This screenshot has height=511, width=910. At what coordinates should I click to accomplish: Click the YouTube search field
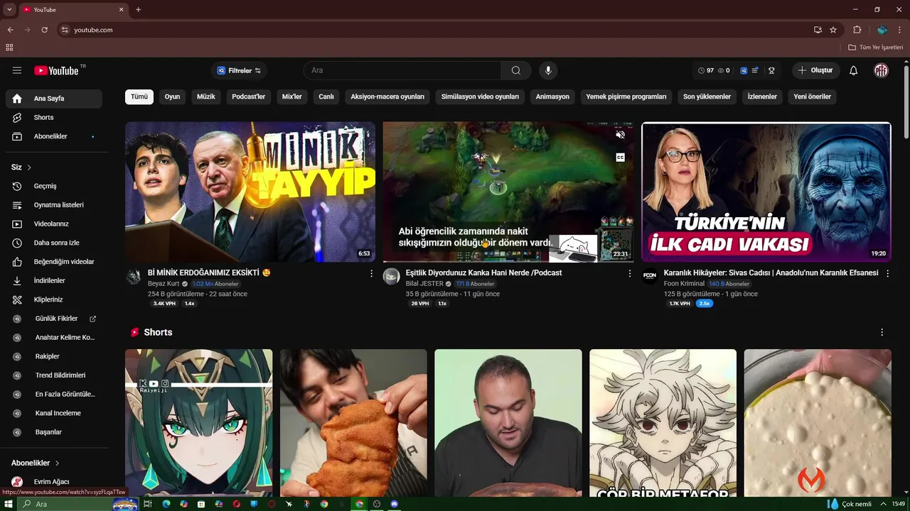(x=402, y=70)
